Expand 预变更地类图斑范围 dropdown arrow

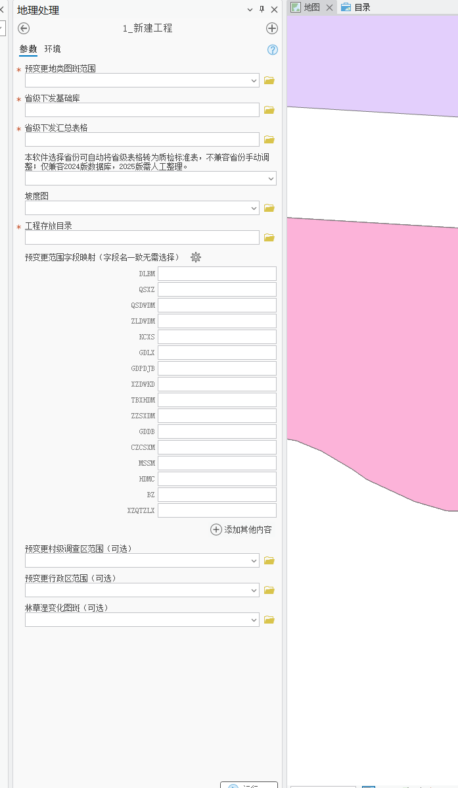point(254,80)
